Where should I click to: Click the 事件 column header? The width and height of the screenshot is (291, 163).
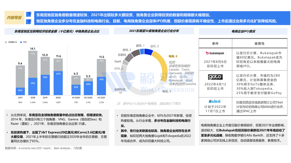coord(215,44)
